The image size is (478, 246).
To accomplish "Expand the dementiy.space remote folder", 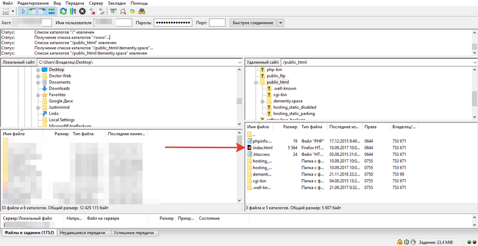I will 262,101.
